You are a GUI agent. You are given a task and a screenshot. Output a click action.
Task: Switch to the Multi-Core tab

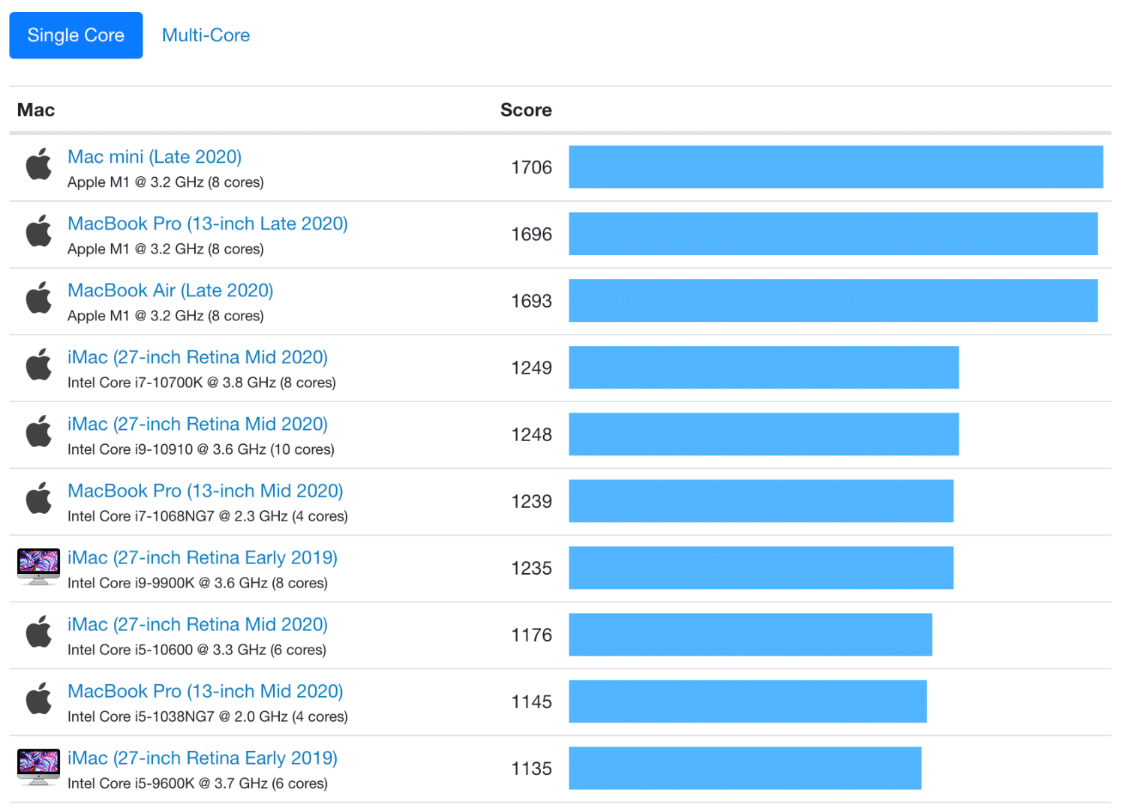[206, 35]
